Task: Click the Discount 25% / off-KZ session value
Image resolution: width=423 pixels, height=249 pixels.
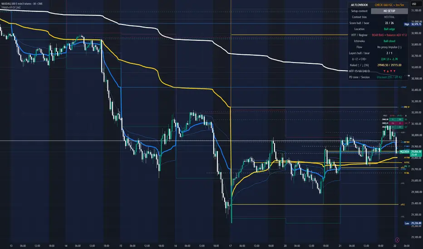Action: [x=389, y=77]
